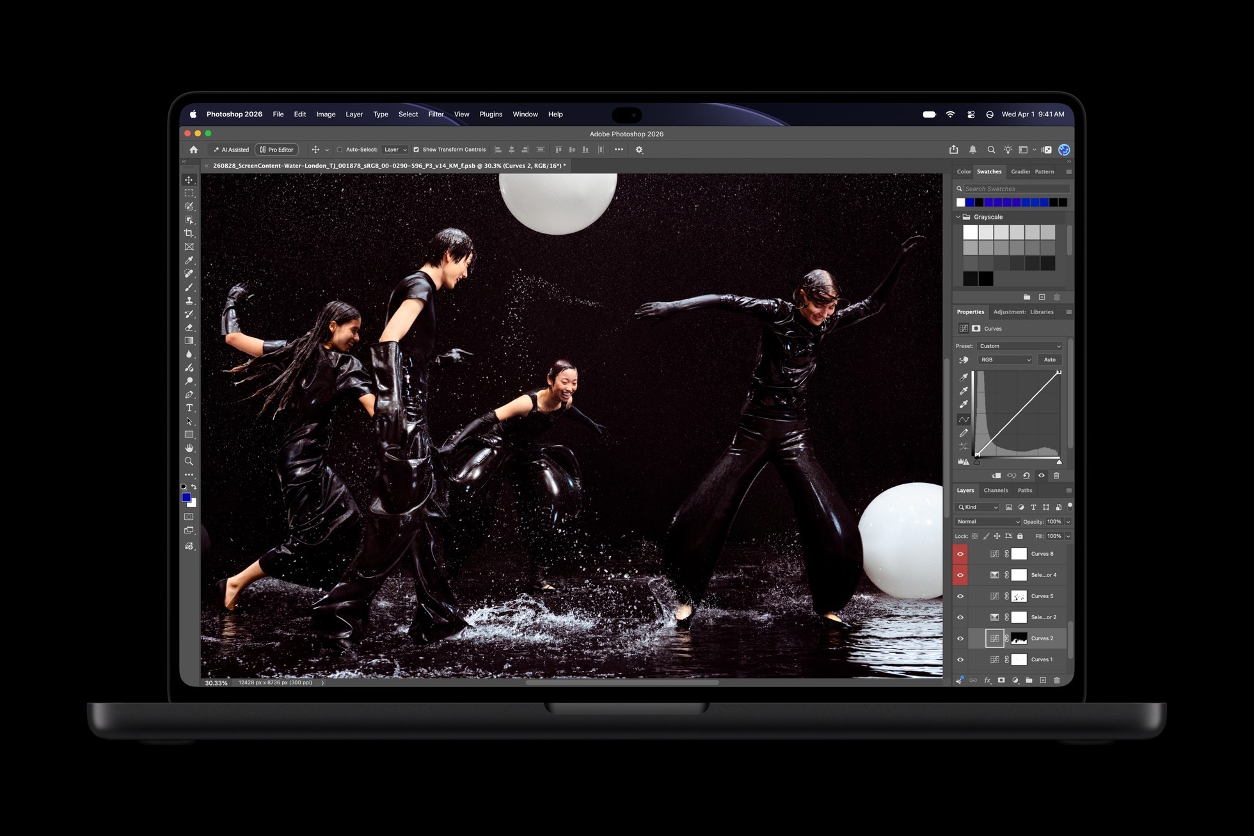Open the Normal blend mode dropdown
Screen dimensions: 1254x836
point(988,522)
